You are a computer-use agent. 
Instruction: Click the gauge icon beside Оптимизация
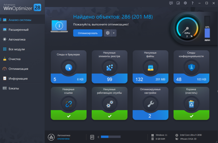tap(5, 69)
